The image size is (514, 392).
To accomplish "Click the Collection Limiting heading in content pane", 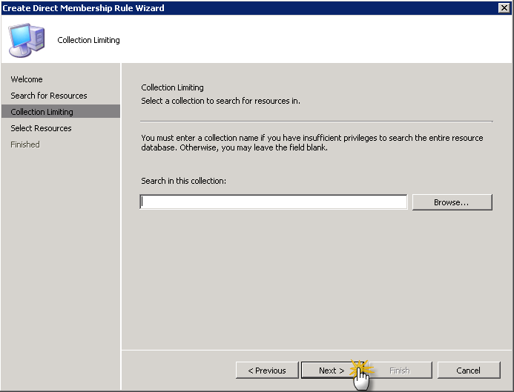I will click(x=172, y=87).
